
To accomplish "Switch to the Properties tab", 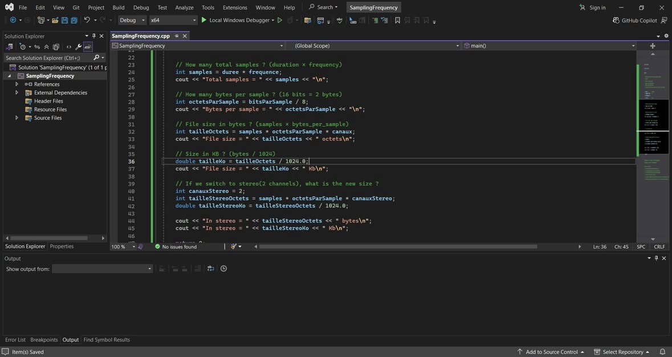I will point(62,246).
